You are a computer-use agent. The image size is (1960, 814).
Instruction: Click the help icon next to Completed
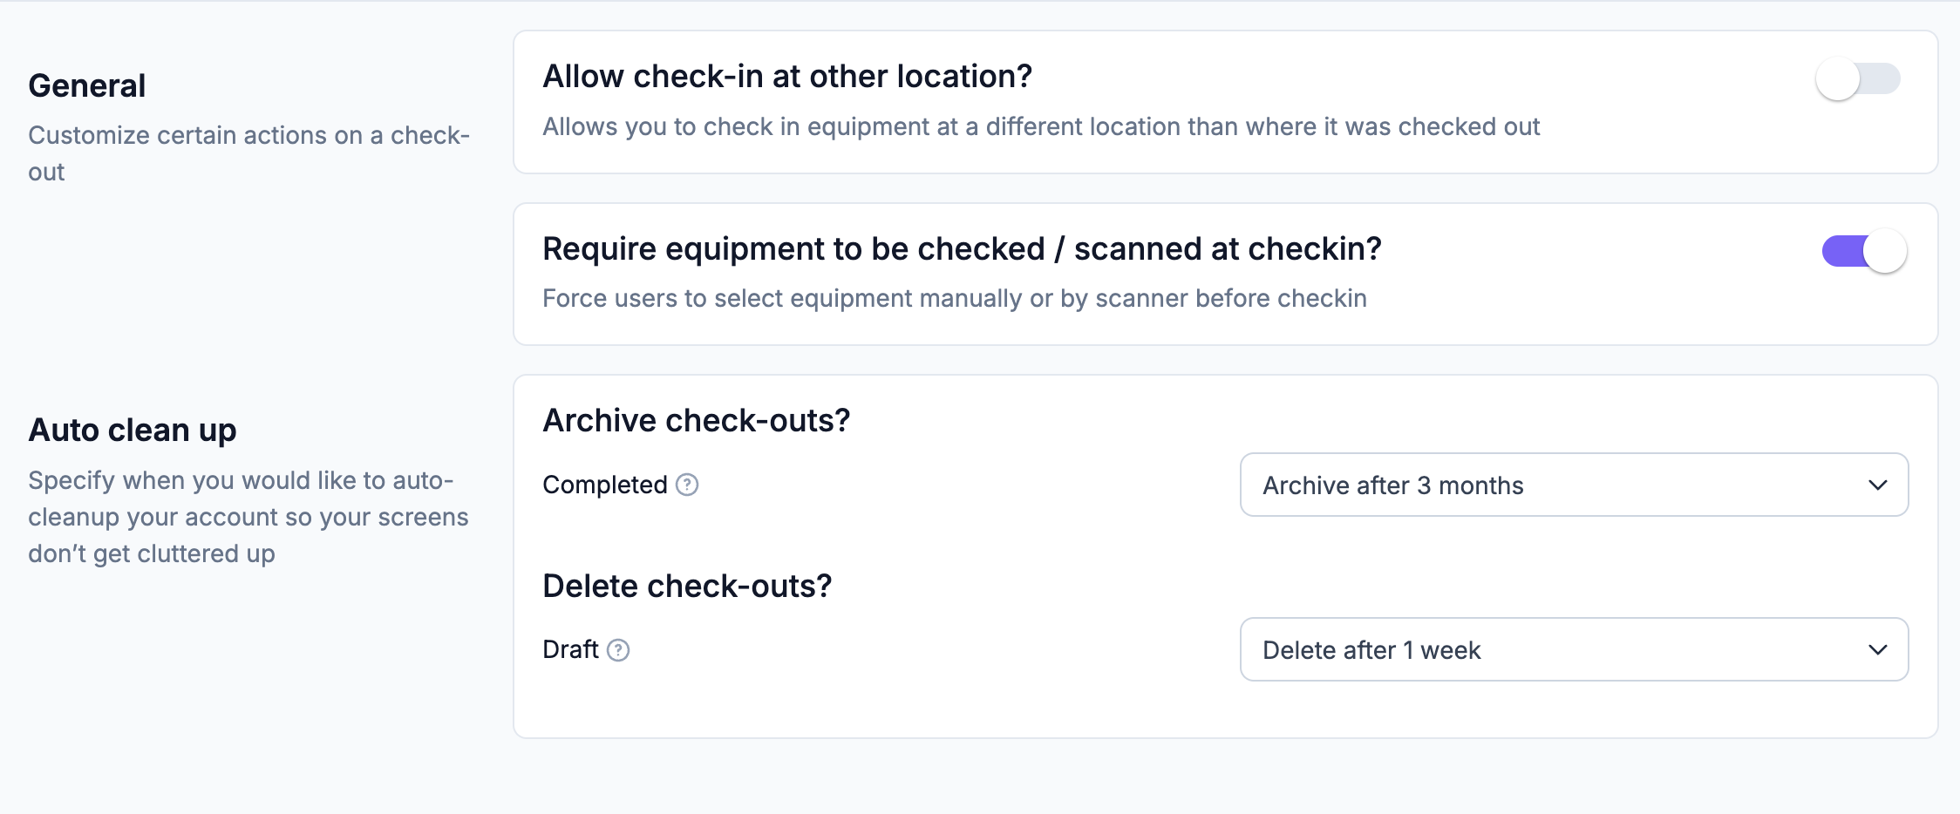pyautogui.click(x=687, y=485)
